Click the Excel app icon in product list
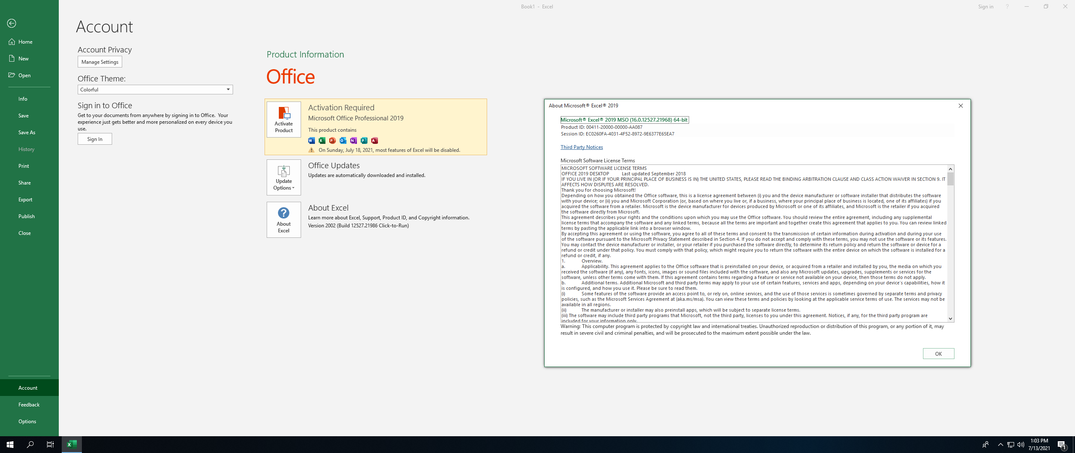This screenshot has width=1075, height=453. click(322, 141)
